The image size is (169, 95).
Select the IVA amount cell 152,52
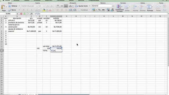coord(56,48)
